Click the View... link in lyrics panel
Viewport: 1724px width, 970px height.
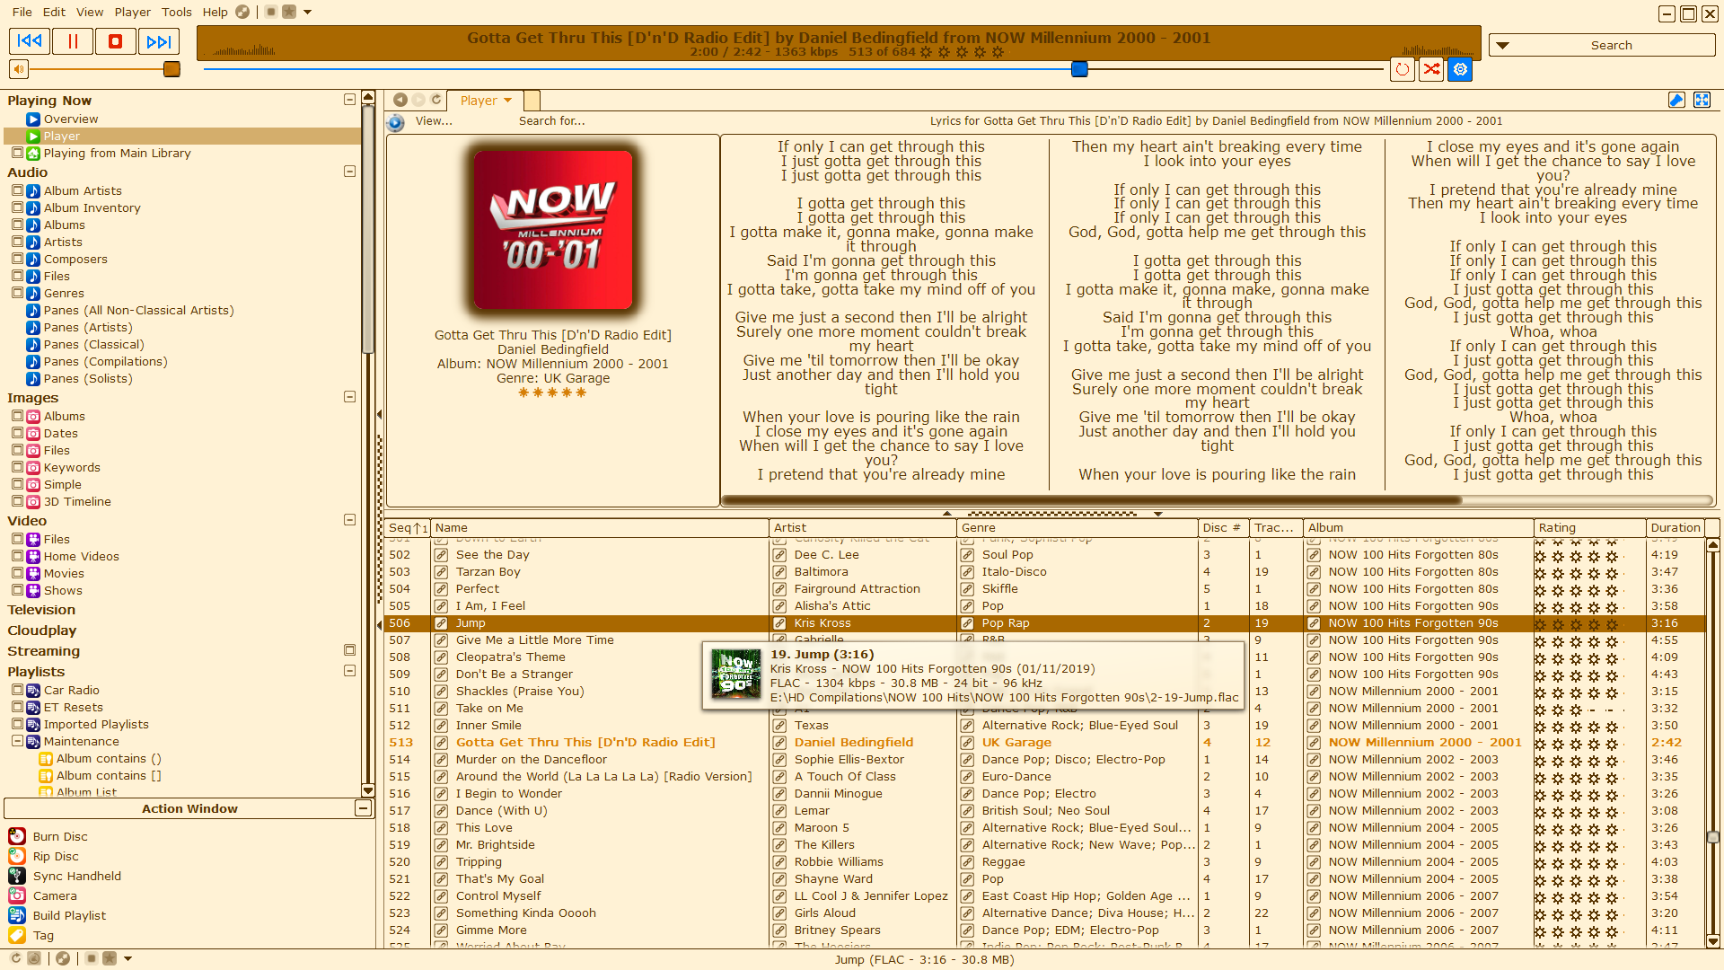coord(434,121)
